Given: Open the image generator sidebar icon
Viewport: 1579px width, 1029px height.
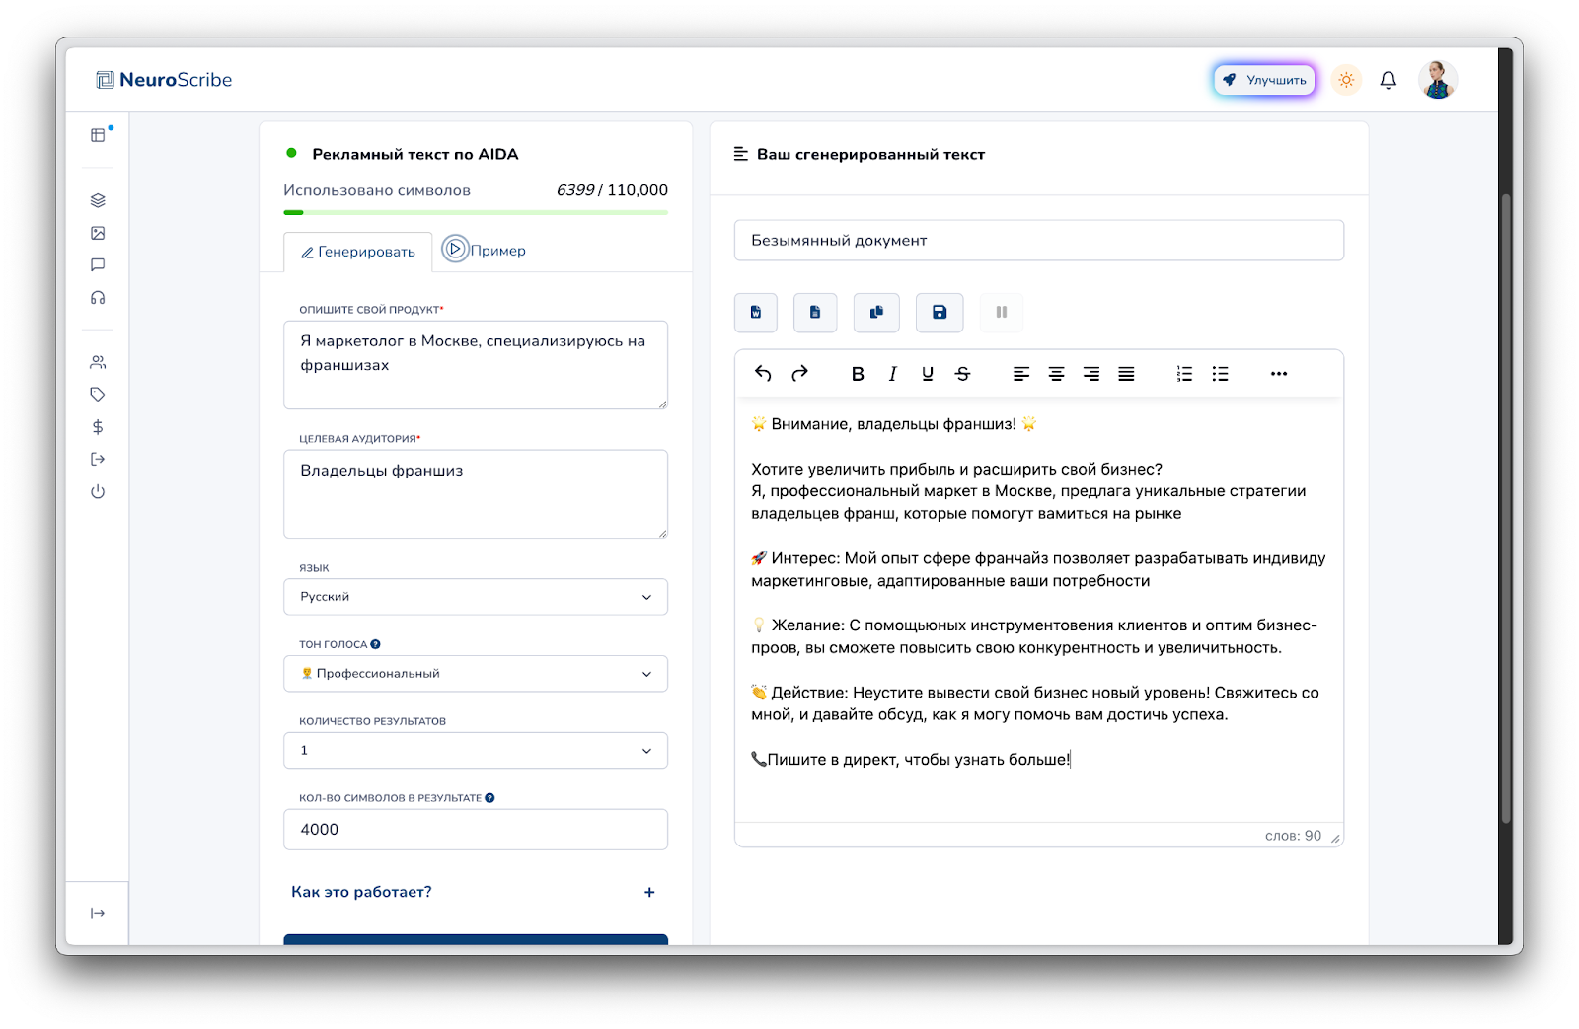Looking at the screenshot, I should point(98,233).
